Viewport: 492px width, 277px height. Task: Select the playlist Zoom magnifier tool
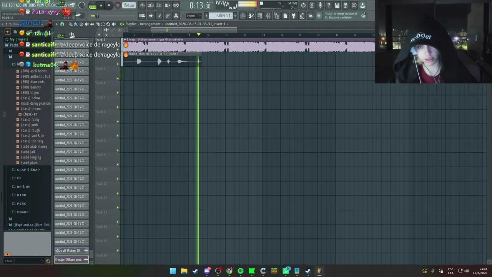coord(108,24)
